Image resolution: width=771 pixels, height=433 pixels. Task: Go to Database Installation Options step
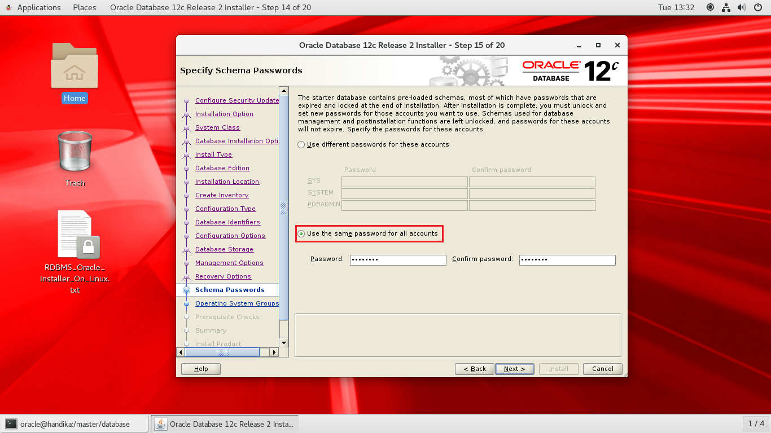(x=237, y=141)
